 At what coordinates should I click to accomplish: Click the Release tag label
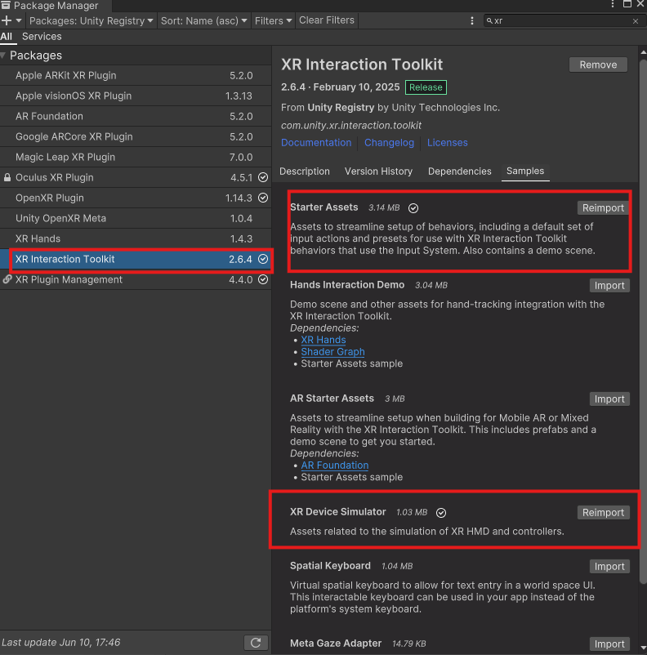(x=426, y=87)
